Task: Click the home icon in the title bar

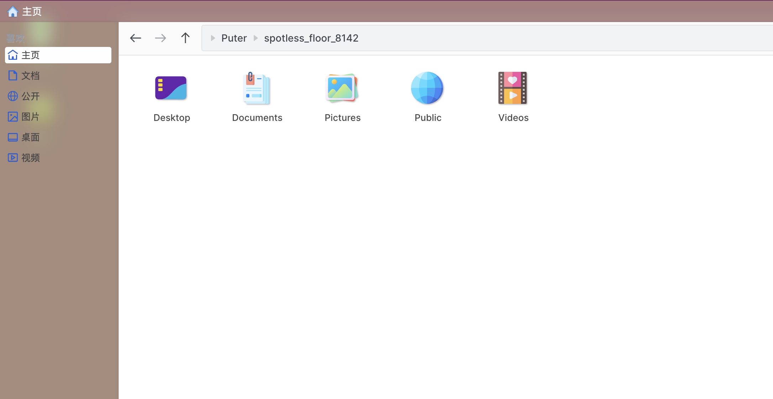Action: coord(13,11)
